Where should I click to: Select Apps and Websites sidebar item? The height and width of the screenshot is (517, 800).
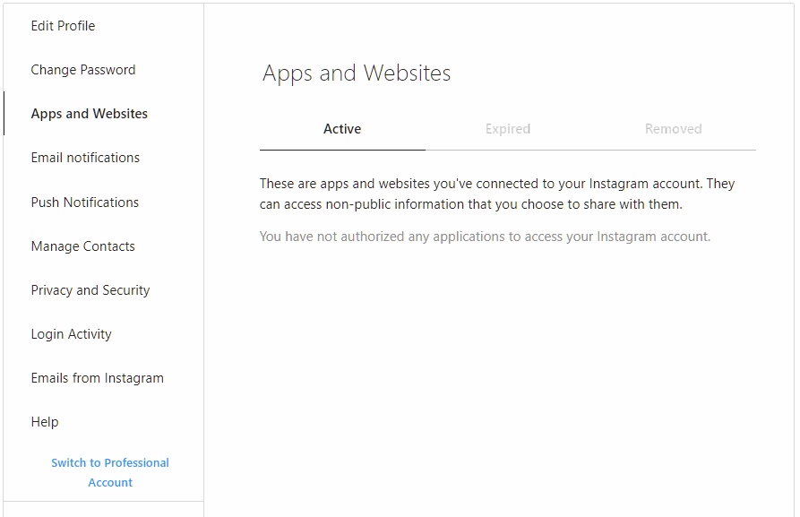pos(90,114)
